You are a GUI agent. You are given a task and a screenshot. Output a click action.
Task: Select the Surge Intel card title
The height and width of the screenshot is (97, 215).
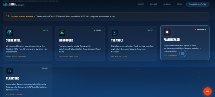(x=13, y=40)
